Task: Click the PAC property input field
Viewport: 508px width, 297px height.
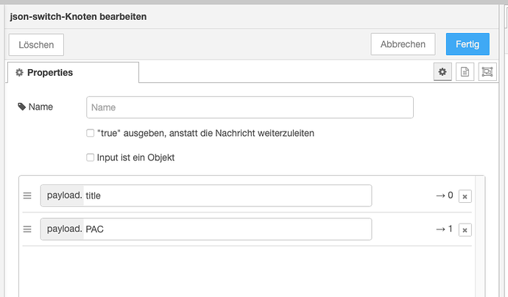Action: pos(227,229)
